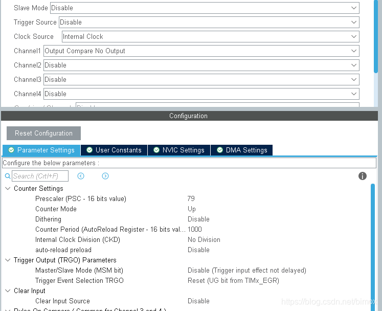The width and height of the screenshot is (382, 311).
Task: Select the Counter Mode value Up
Action: click(192, 209)
